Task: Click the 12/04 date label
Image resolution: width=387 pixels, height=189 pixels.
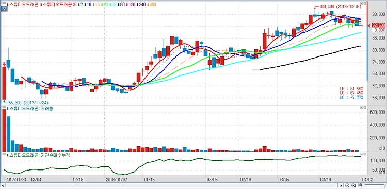Action: point(36,179)
